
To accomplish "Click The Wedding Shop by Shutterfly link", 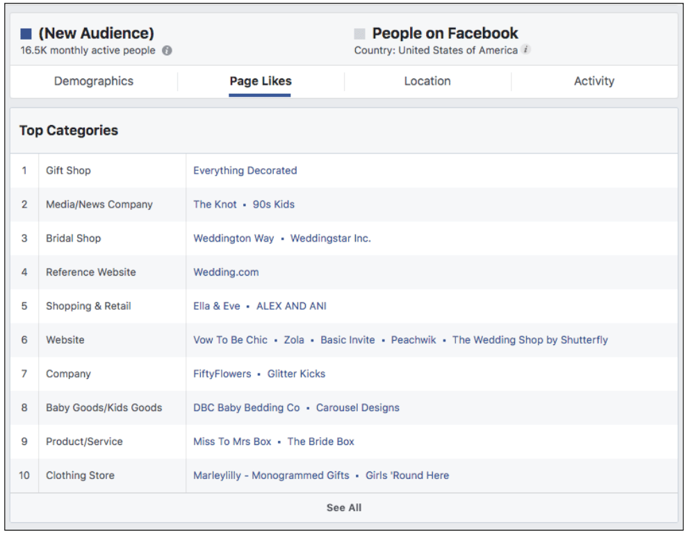I will coord(530,340).
